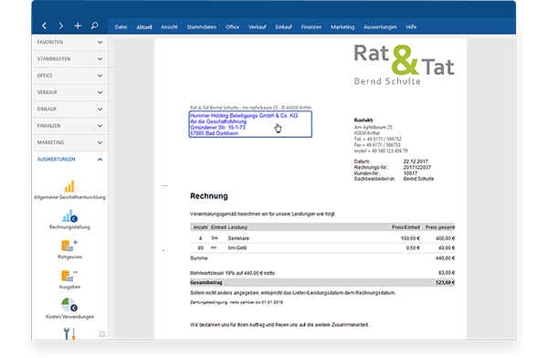Image resolution: width=548 pixels, height=358 pixels.
Task: Open search with the magnifier icon
Action: [94, 26]
